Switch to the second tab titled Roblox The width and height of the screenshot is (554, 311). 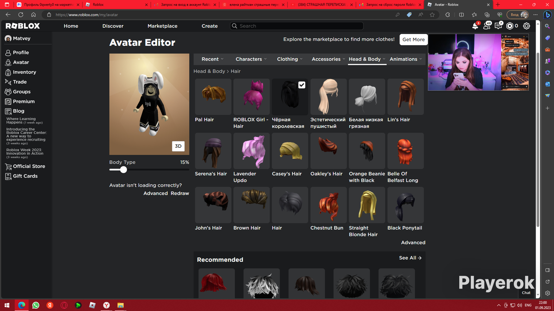coord(117,5)
